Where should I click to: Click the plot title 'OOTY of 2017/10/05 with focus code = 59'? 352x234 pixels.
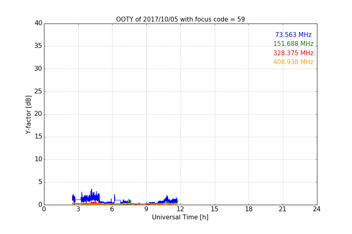pos(180,19)
